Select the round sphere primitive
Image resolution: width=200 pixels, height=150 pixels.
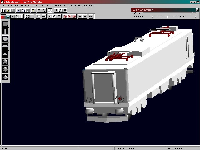coord(5,39)
